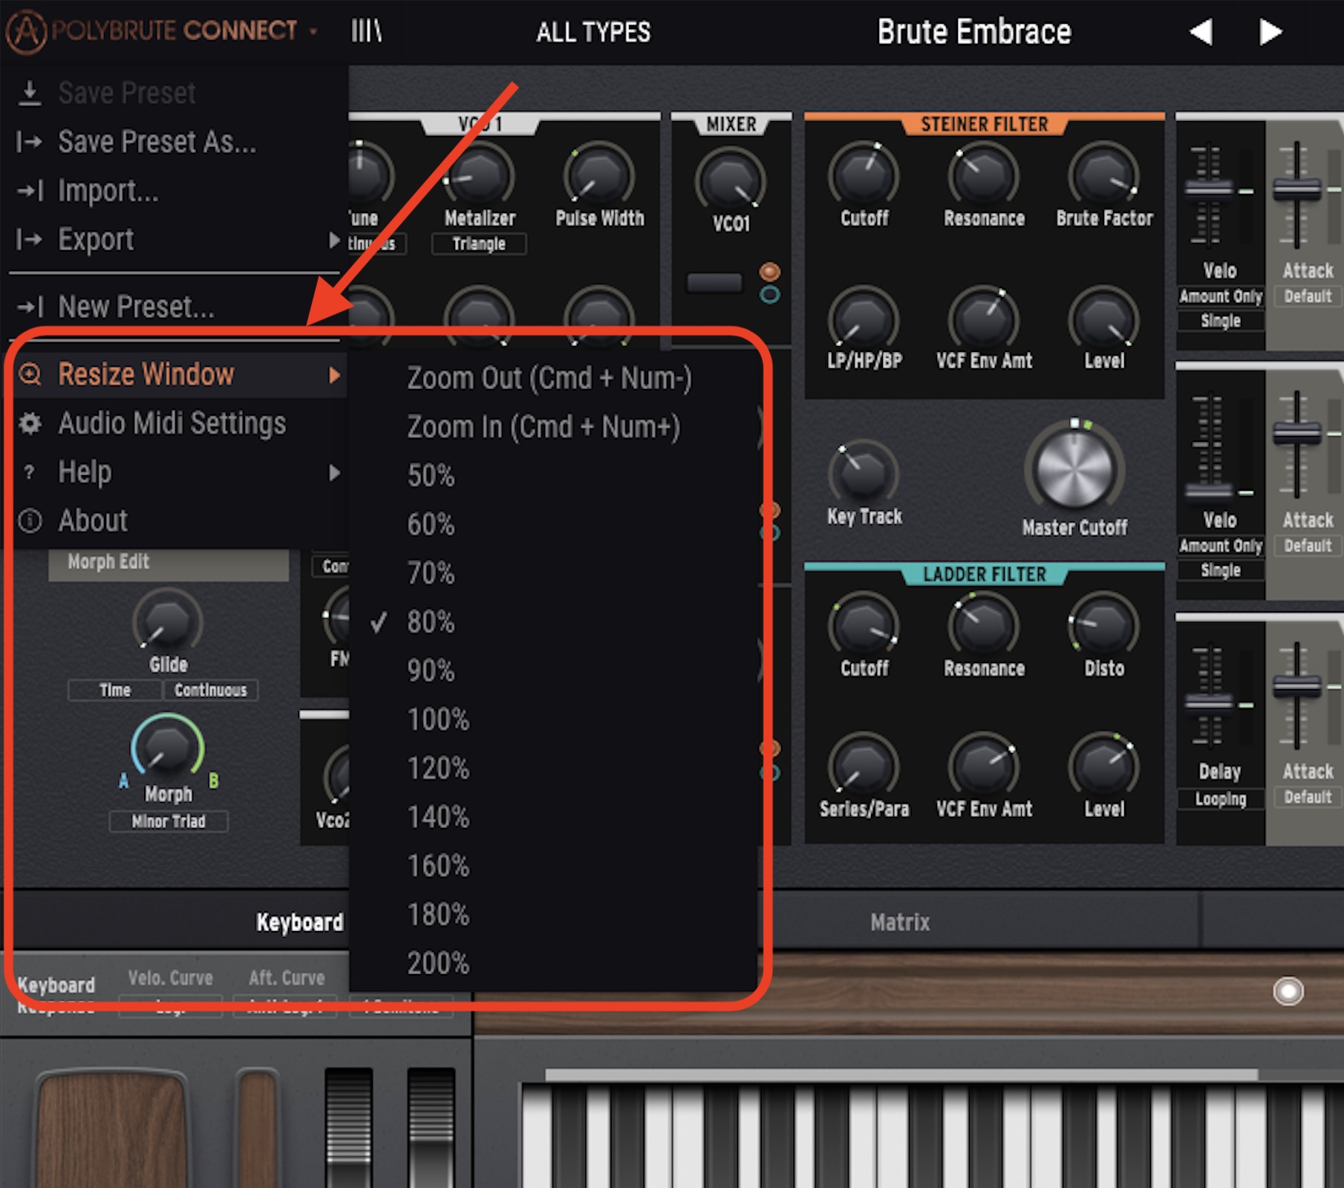
Task: Click the Key Track knob
Action: (x=864, y=472)
